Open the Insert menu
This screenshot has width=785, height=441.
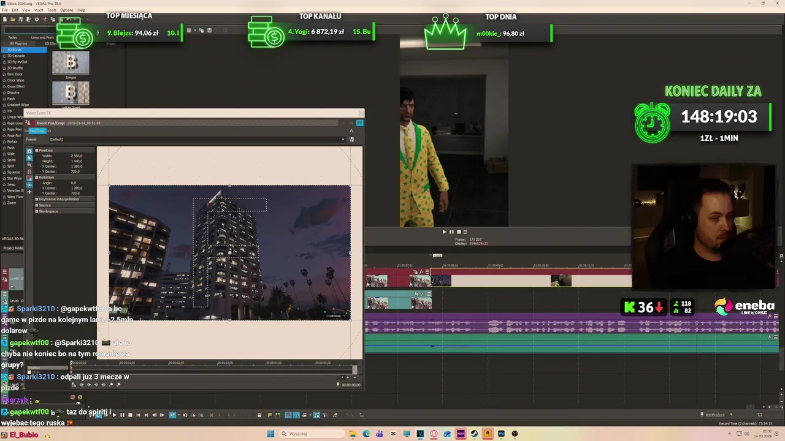click(x=39, y=10)
